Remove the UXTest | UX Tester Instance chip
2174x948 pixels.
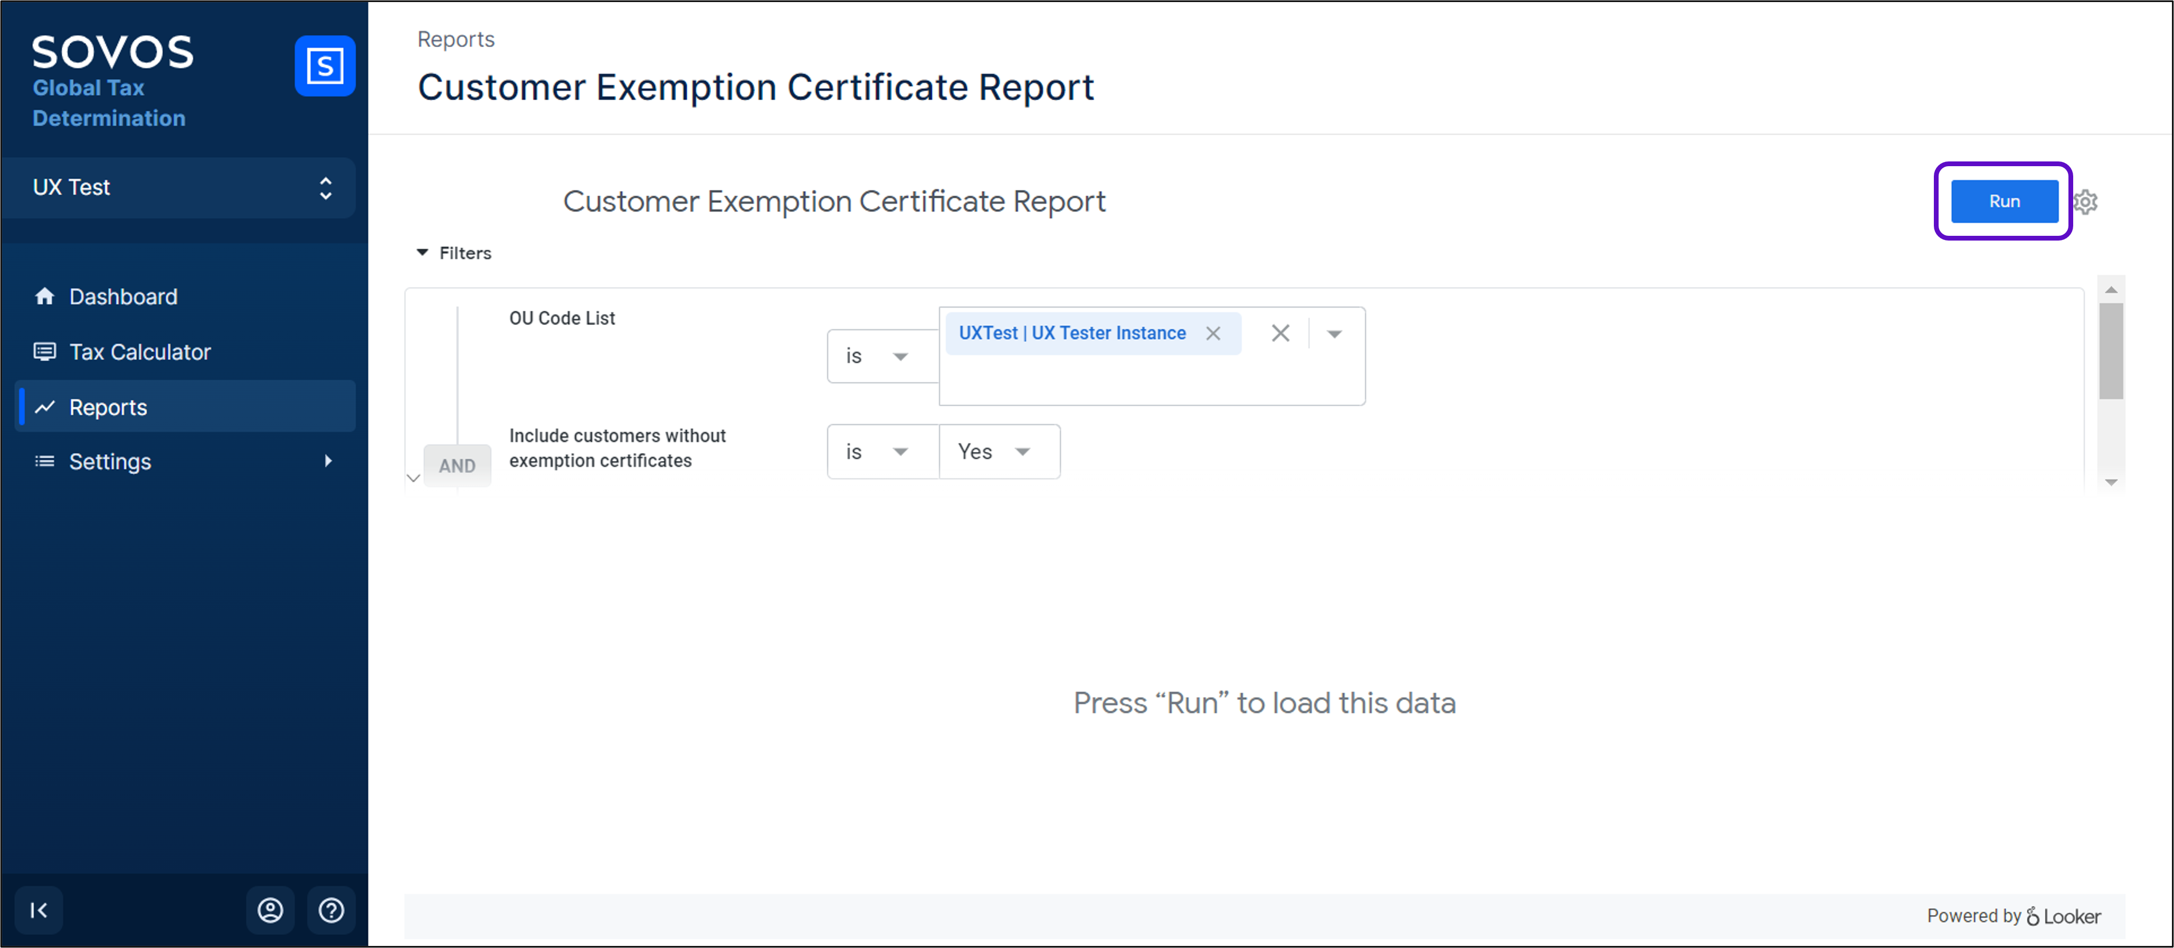[x=1213, y=333]
